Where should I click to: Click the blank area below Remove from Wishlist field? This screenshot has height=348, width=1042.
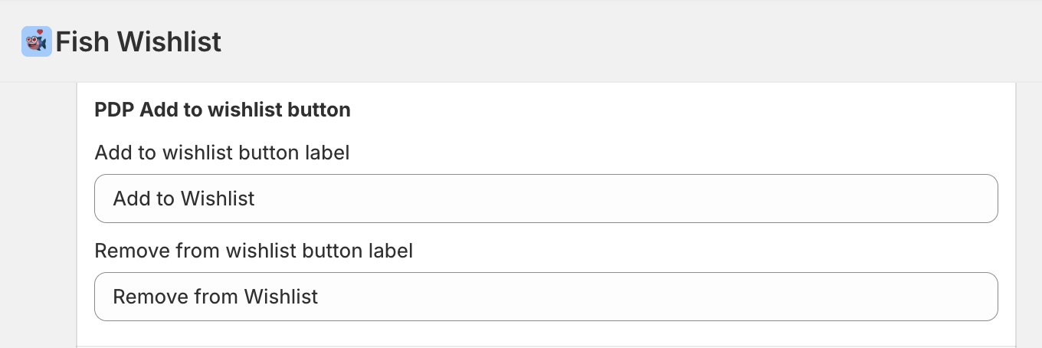click(546, 333)
